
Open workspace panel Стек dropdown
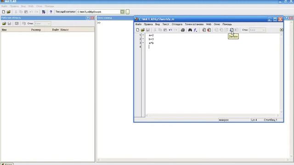(x=43, y=23)
